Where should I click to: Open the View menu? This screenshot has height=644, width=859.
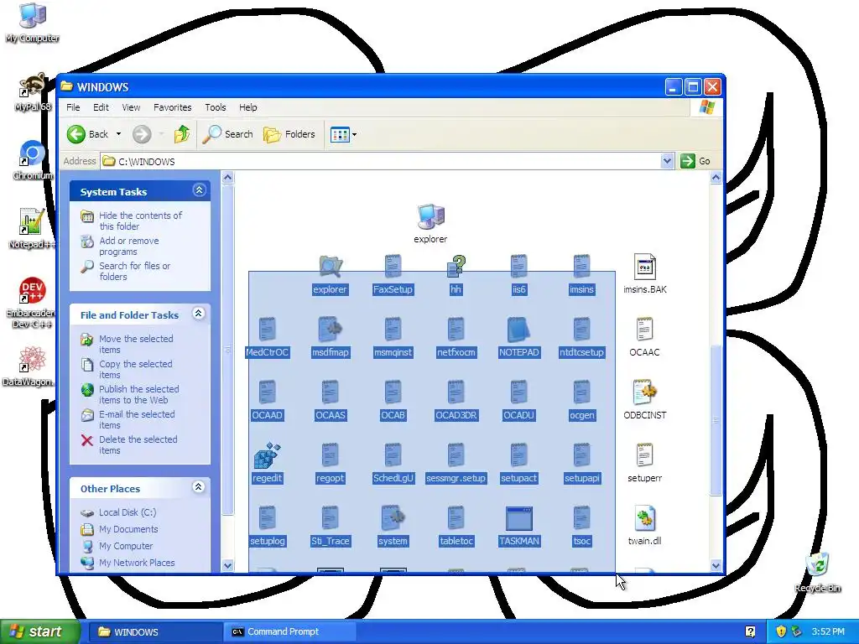coord(131,107)
